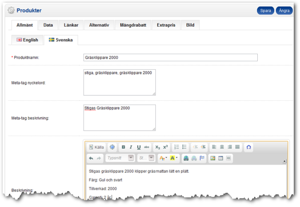Switch to the Data tab
The height and width of the screenshot is (207, 300).
click(x=48, y=25)
